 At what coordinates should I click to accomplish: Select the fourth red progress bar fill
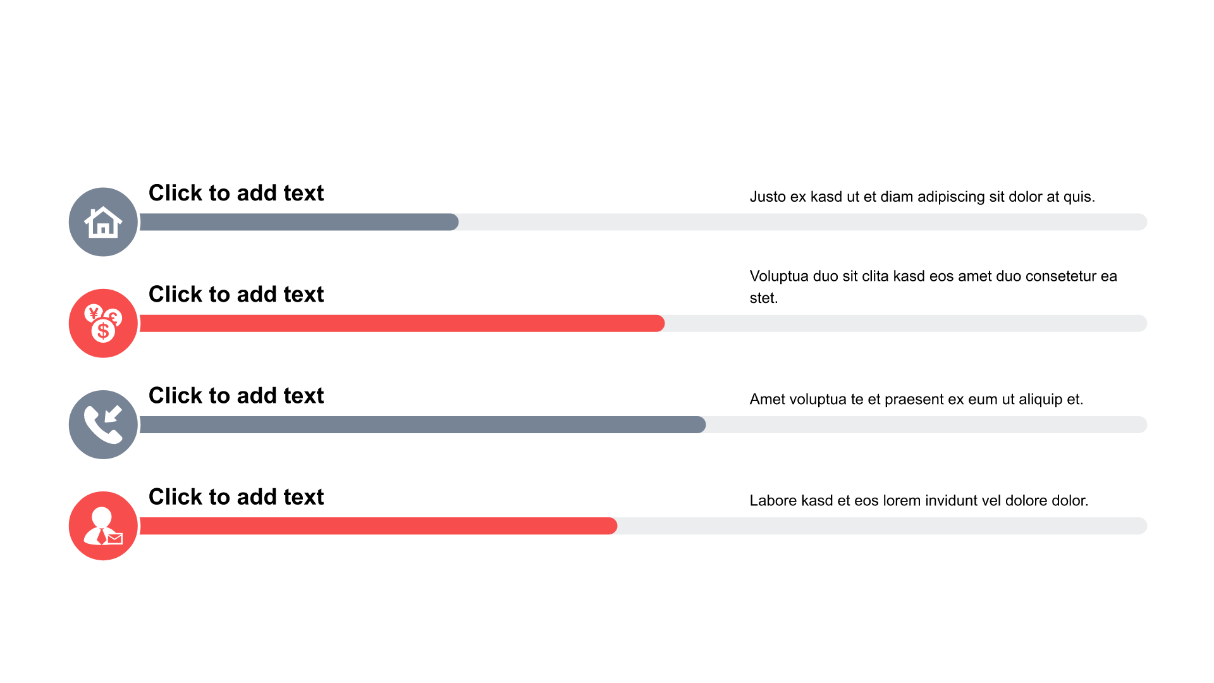pos(378,526)
